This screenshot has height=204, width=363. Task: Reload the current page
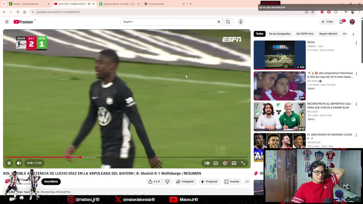tap(18, 12)
